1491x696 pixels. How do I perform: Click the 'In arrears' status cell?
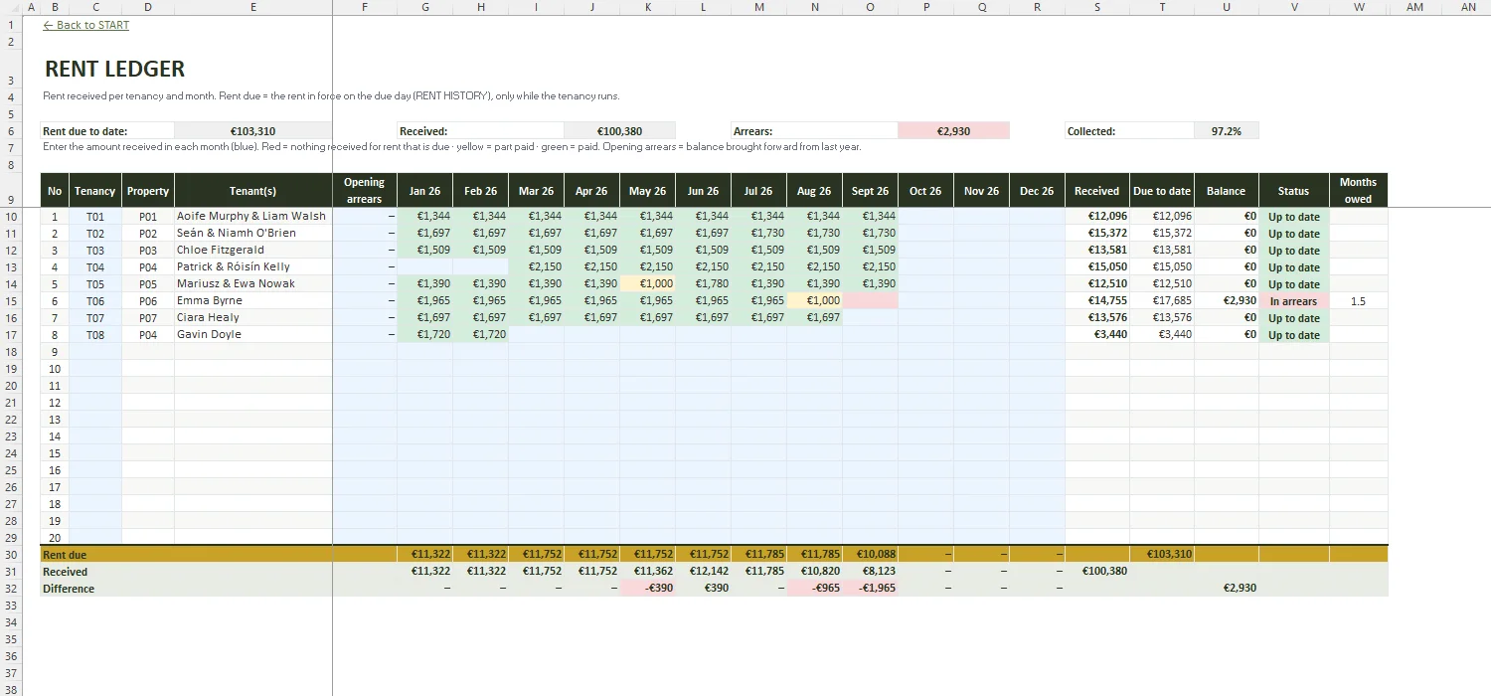coord(1294,300)
